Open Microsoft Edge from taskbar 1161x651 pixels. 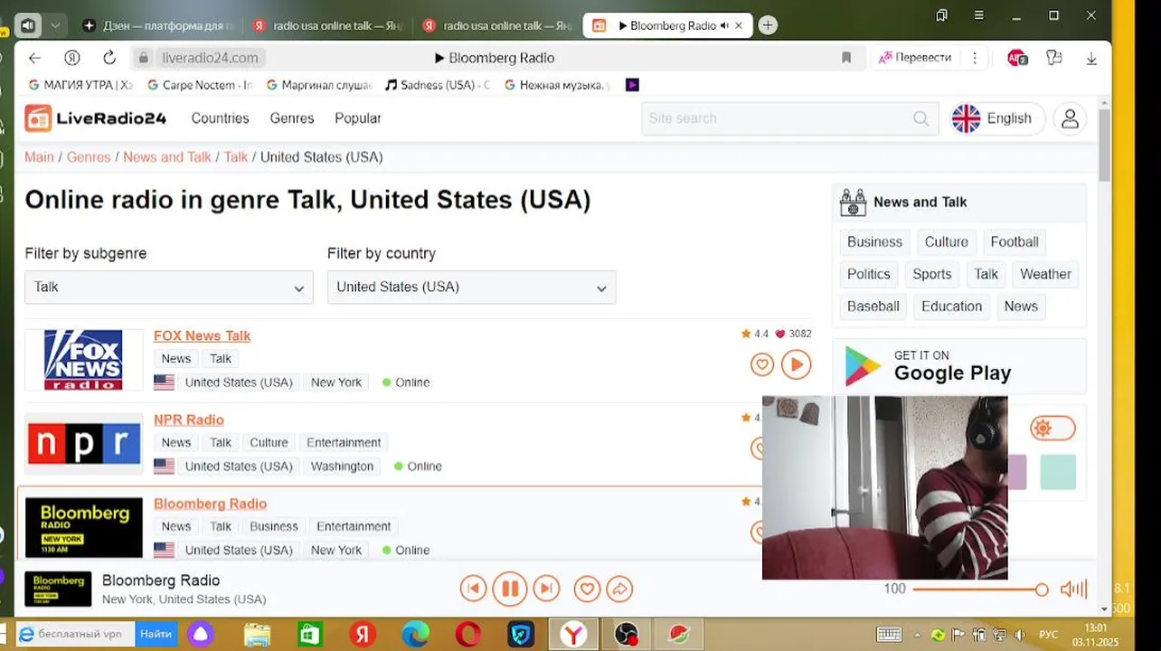(415, 635)
